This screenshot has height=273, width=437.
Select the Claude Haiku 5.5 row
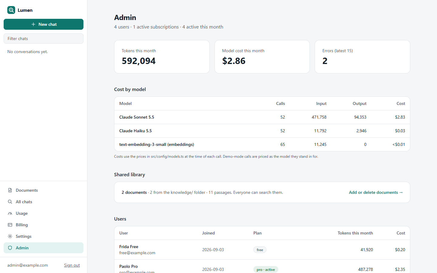click(x=262, y=131)
